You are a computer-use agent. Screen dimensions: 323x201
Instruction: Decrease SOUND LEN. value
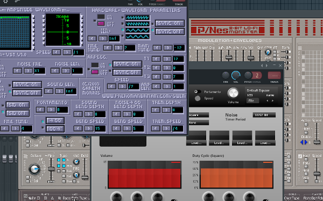pyautogui.click(x=48, y=91)
